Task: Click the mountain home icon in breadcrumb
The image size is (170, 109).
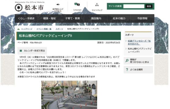Action: [18, 29]
